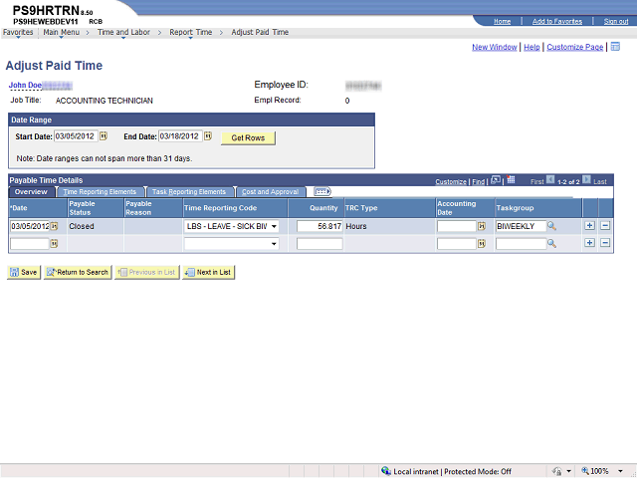This screenshot has height=478, width=637.
Task: Expand the LBS - LEAVE - SICK dropdown
Action: coord(274,227)
